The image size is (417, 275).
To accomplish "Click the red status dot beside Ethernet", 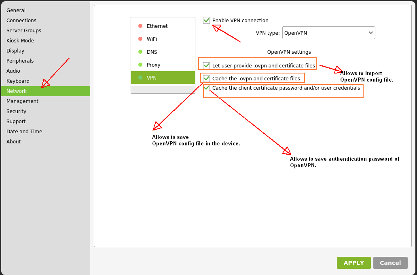I will [140, 26].
